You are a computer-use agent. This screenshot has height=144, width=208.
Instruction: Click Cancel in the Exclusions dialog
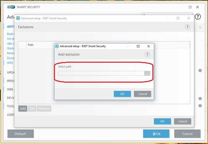click(x=182, y=121)
